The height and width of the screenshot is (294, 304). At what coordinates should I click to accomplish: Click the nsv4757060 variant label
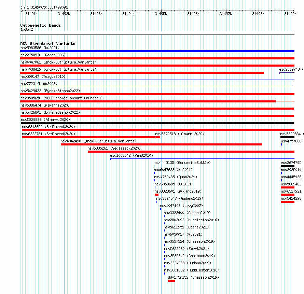[291, 141]
